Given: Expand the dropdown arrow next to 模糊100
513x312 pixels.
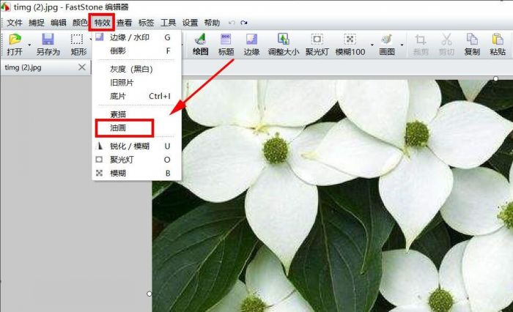Looking at the screenshot, I should (x=372, y=45).
